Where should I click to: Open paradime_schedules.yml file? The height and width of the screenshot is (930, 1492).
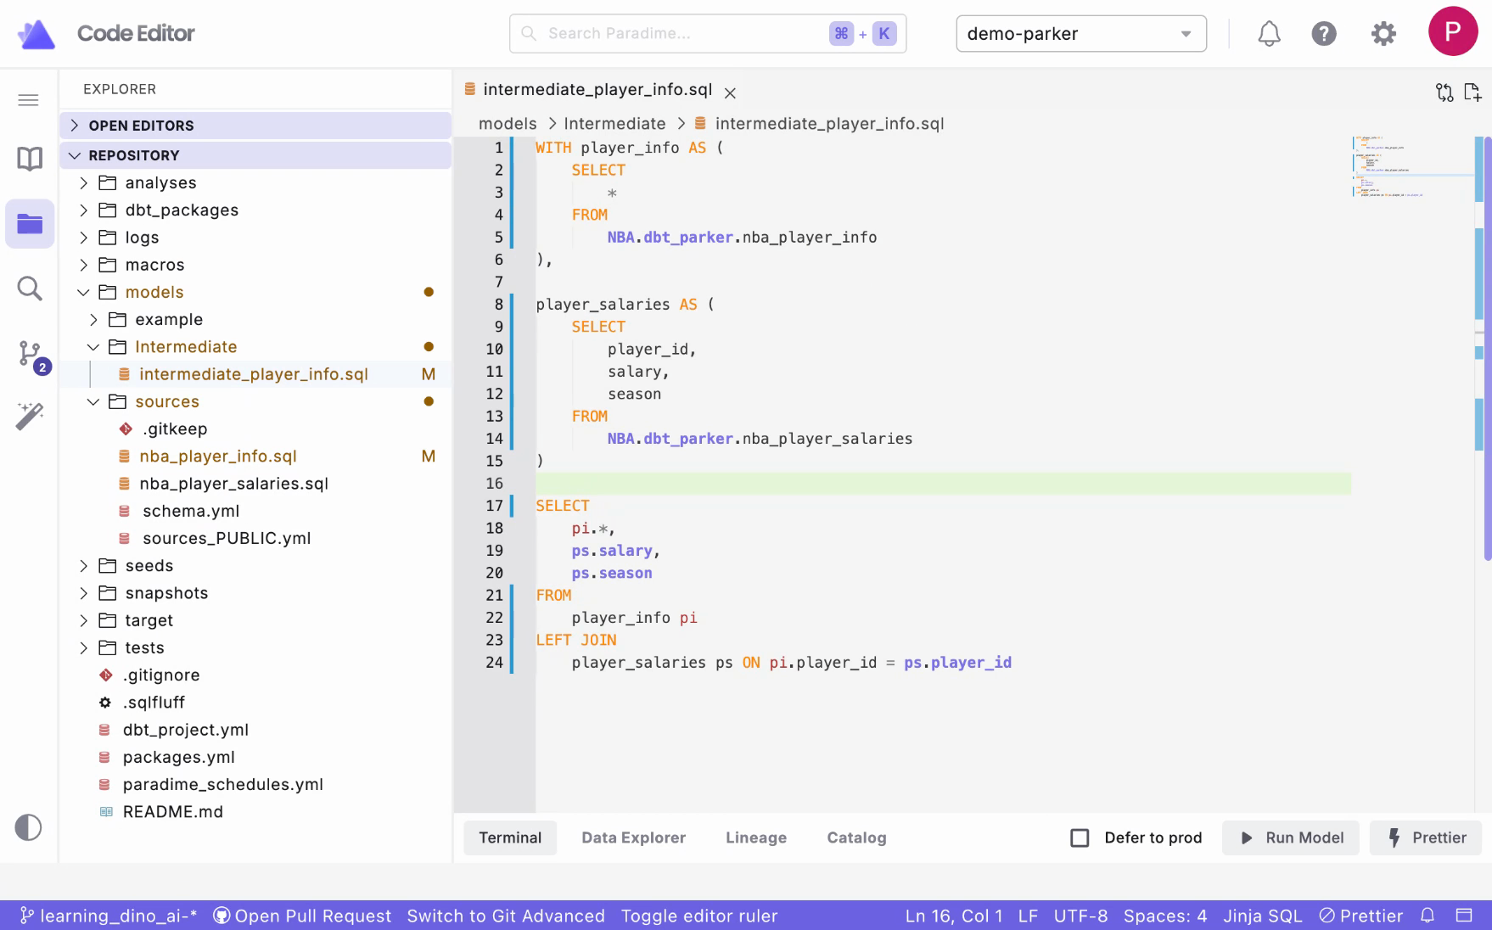pos(255,784)
